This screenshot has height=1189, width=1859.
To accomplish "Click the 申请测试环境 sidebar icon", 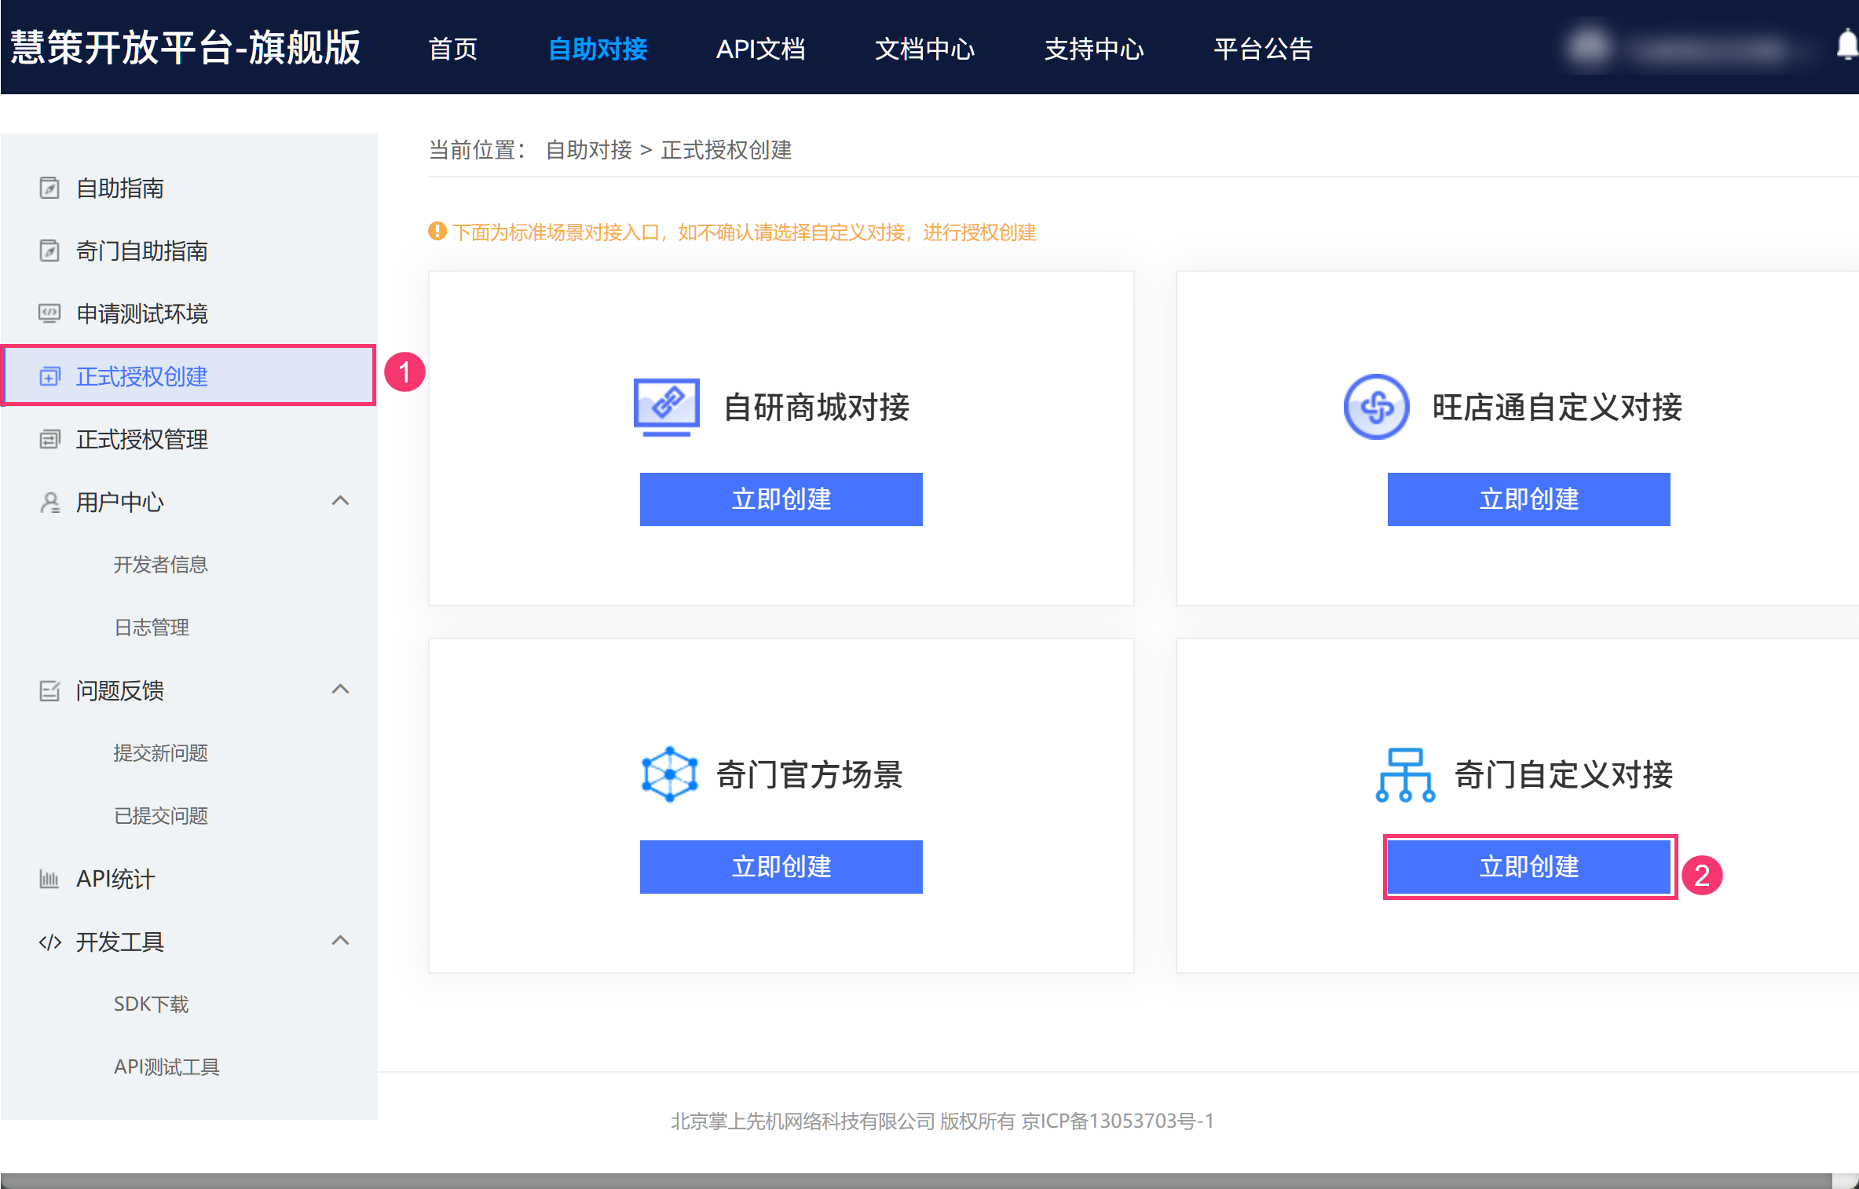I will click(x=49, y=313).
